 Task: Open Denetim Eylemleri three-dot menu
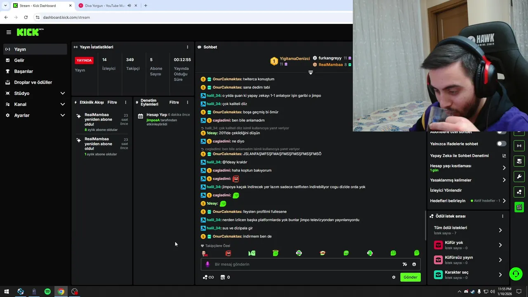[x=187, y=102]
